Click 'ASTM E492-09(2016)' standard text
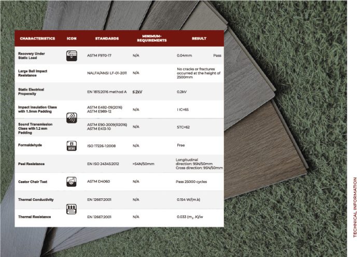This screenshot has width=363, height=257. (x=105, y=107)
